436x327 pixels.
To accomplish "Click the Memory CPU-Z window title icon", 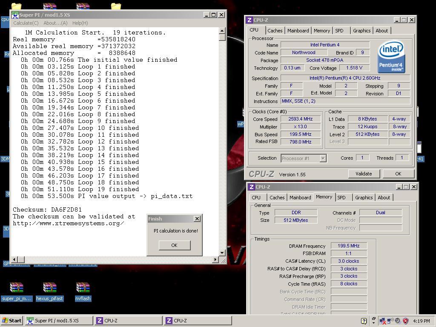I will pyautogui.click(x=251, y=187).
